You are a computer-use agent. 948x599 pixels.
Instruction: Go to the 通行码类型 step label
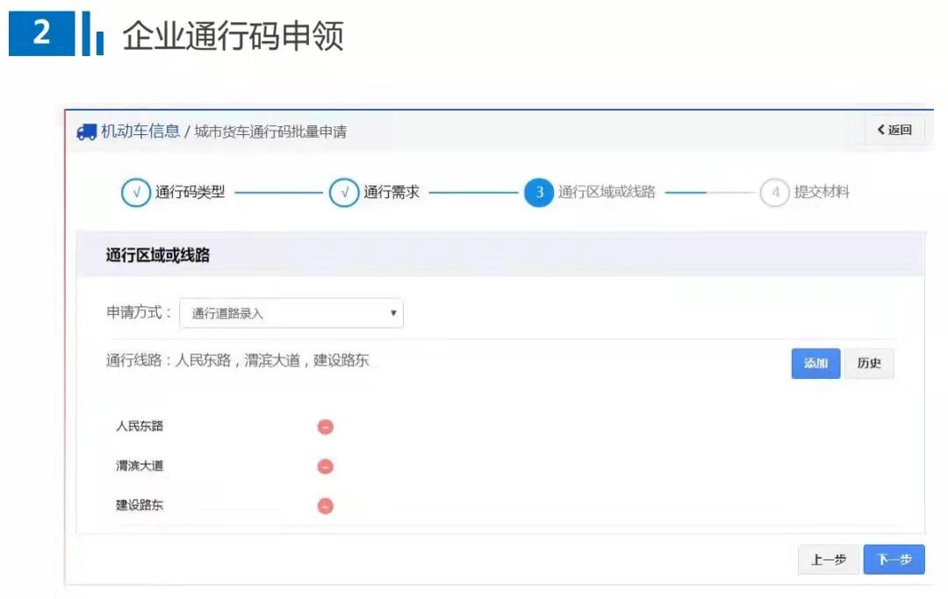(x=190, y=192)
